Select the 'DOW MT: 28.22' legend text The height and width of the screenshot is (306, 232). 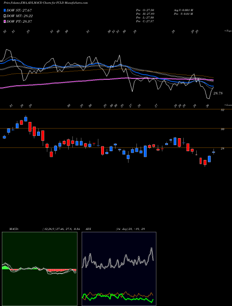coord(19,16)
